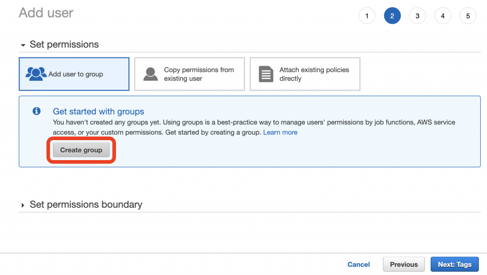Click the Create group button

(x=81, y=150)
